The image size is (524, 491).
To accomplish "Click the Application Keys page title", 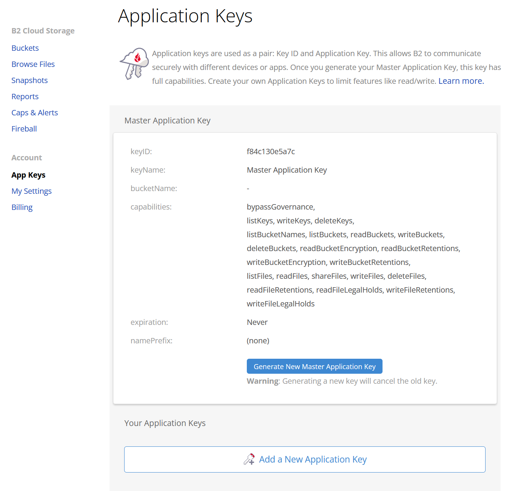I will coord(185,16).
